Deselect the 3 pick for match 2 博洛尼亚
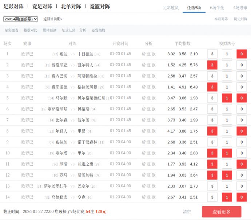The image size is (251, 220). click(x=212, y=65)
